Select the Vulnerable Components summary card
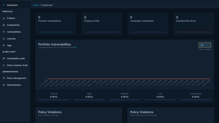 (148, 24)
